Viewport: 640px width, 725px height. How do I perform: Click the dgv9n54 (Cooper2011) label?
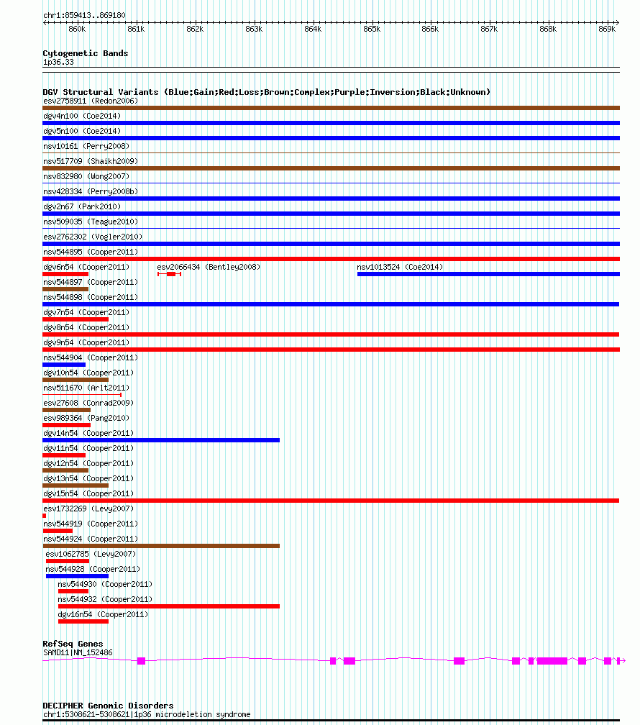[86, 342]
